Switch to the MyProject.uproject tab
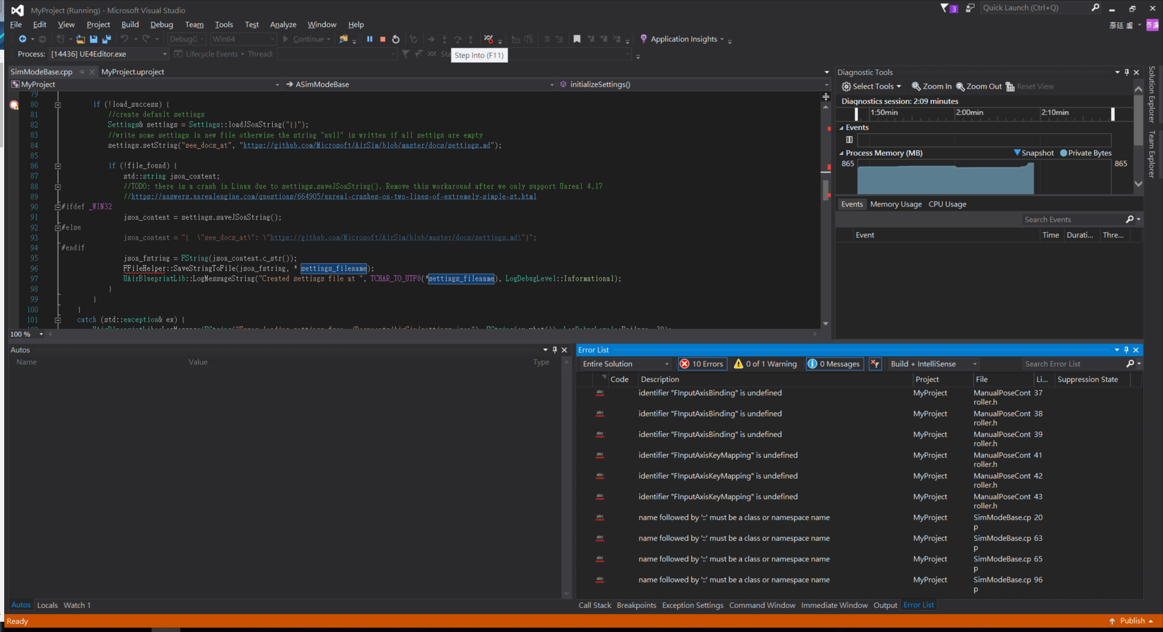 point(132,72)
